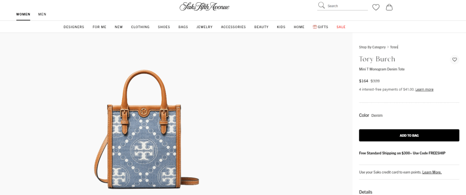Open the Bags menu
This screenshot has height=195, width=466.
[183, 27]
